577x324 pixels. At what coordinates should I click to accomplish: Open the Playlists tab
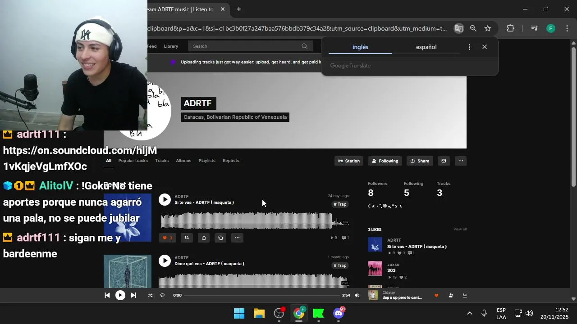point(207,161)
